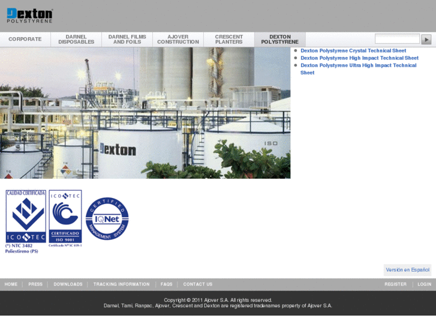This screenshot has height=327, width=436.
Task: Click the Copyright 2011 Ajover S.A. text
Action: 218,300
